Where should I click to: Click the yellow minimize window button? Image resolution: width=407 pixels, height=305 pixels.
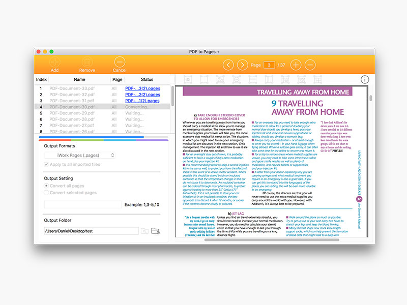(x=45, y=52)
